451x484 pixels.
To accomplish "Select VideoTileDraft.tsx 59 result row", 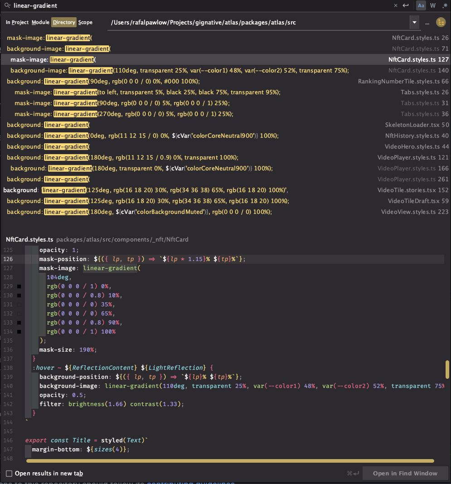I will pyautogui.click(x=225, y=201).
